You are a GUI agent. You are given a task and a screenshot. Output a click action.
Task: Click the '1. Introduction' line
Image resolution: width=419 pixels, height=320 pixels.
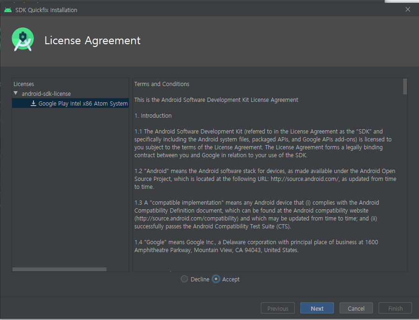153,116
